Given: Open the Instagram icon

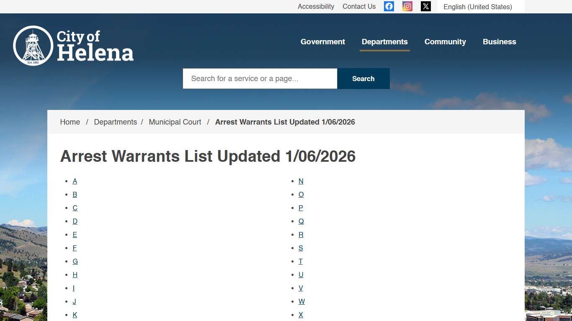Looking at the screenshot, I should click(x=407, y=6).
